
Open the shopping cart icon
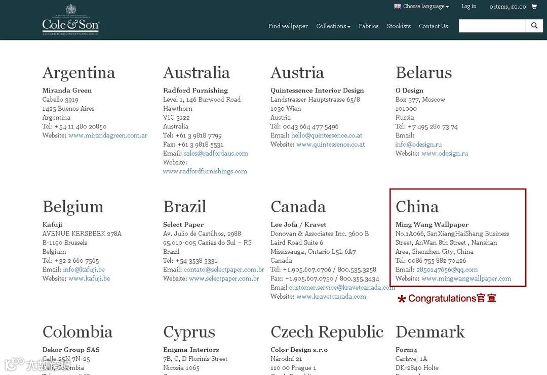534,6
